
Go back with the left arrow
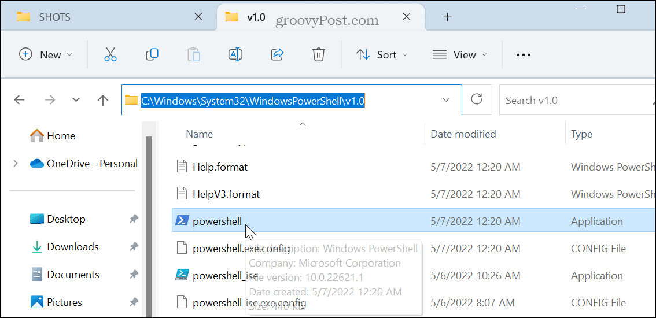click(x=19, y=100)
